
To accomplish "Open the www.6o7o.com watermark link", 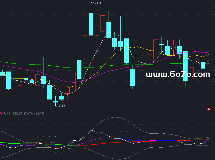I will click(178, 74).
